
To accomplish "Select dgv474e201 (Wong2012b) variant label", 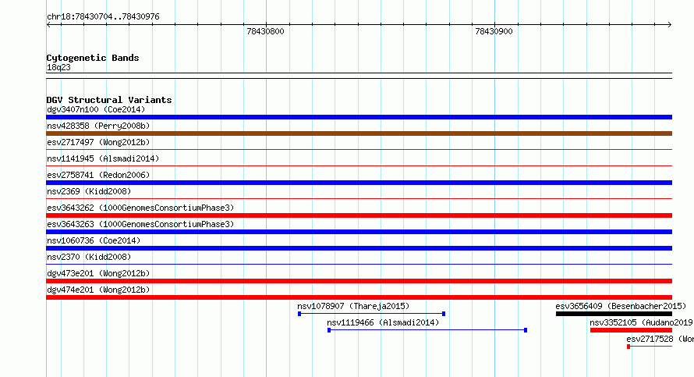I will point(98,290).
